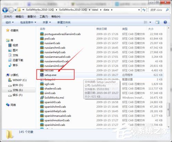Select 网络 in navigation pane

11,105
